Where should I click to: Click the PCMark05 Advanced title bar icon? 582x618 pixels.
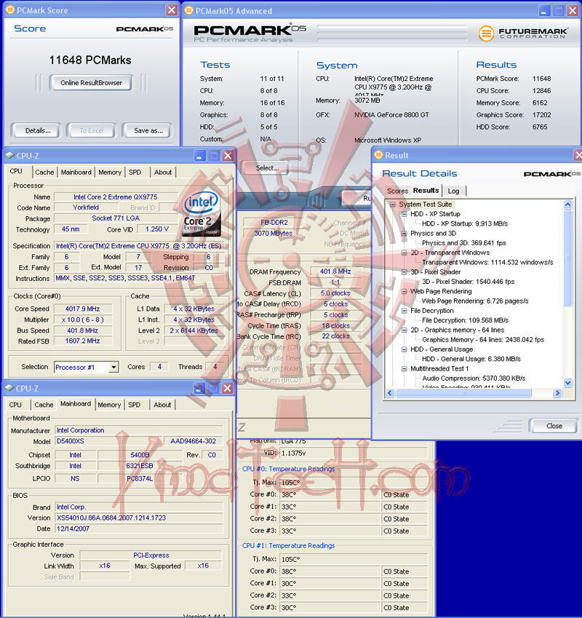tap(189, 11)
